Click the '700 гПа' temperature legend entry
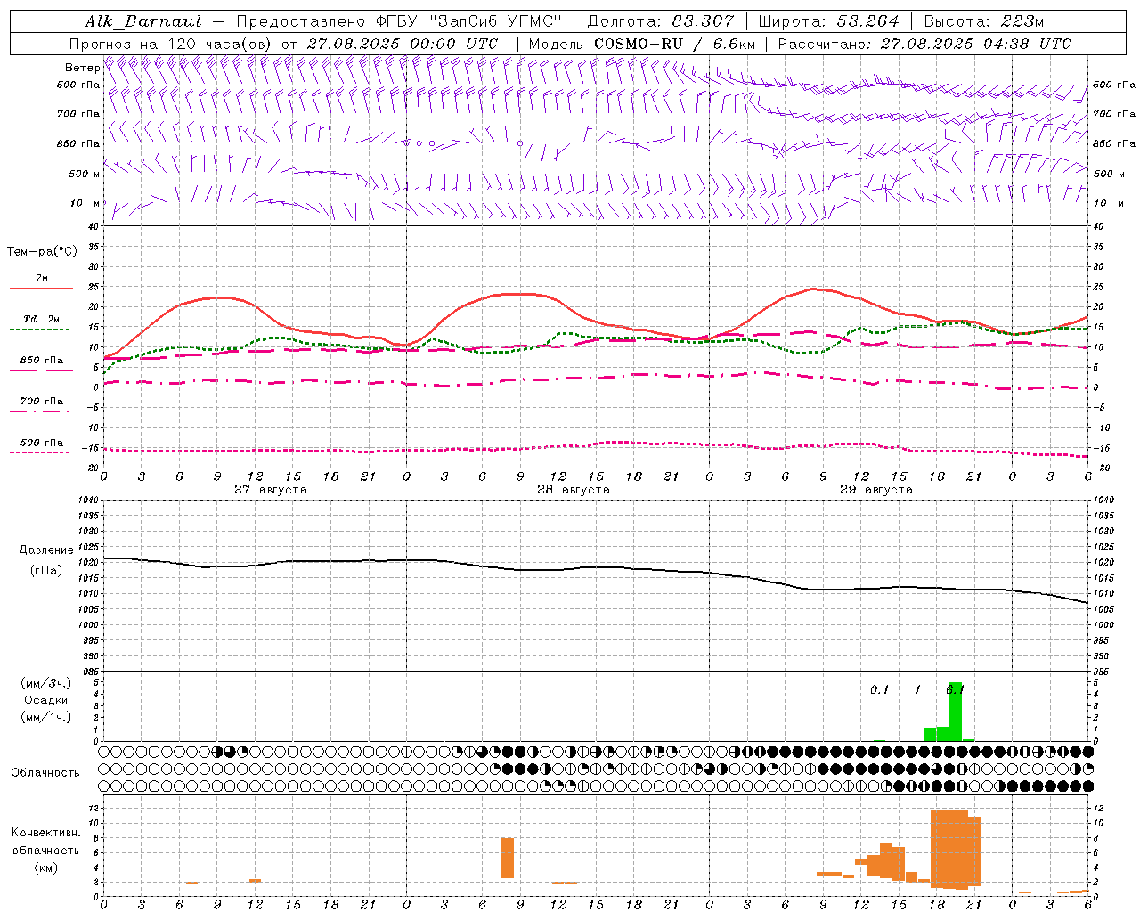 tap(42, 402)
